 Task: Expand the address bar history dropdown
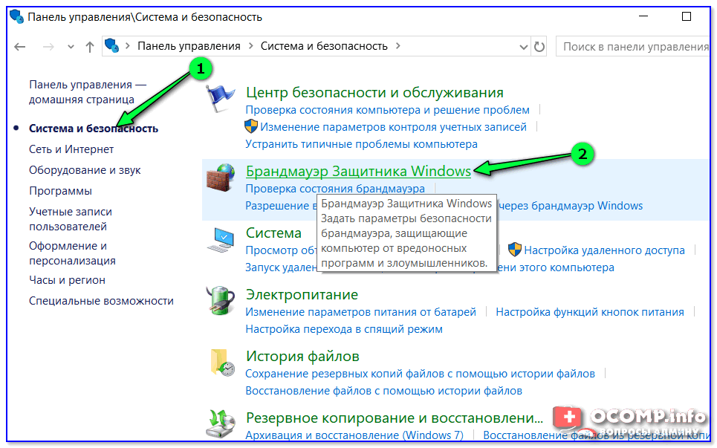[524, 47]
